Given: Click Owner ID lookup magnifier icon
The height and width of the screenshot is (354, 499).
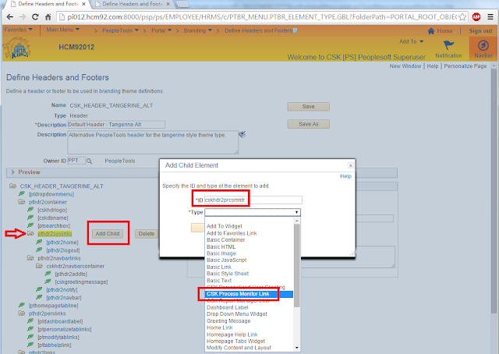Looking at the screenshot, I should (x=90, y=161).
